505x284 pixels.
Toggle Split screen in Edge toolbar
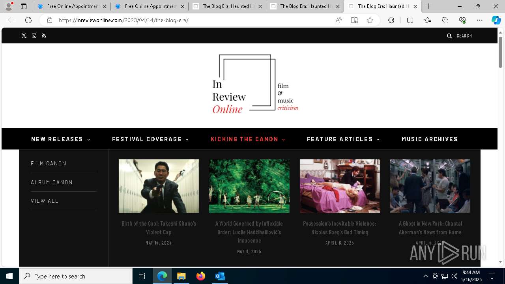point(410,20)
